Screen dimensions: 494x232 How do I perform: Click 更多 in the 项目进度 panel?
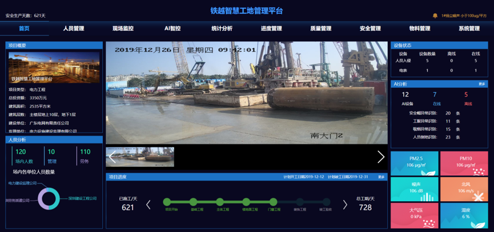pos(381,177)
